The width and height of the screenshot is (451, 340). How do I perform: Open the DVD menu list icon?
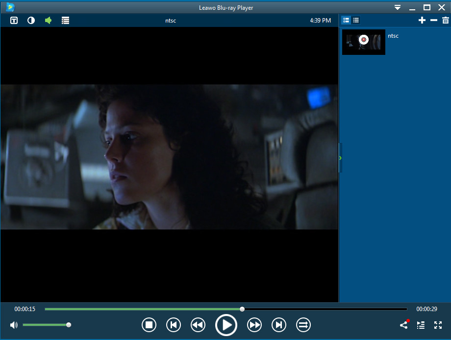pyautogui.click(x=65, y=20)
